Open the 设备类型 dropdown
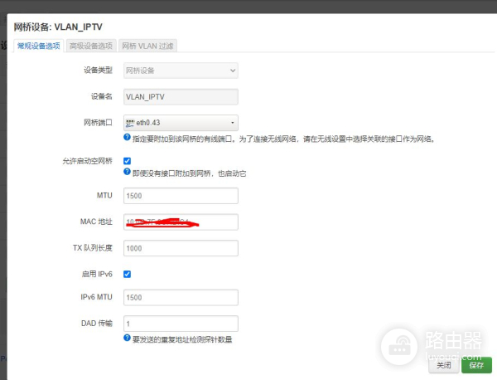The width and height of the screenshot is (497, 380). pos(181,71)
